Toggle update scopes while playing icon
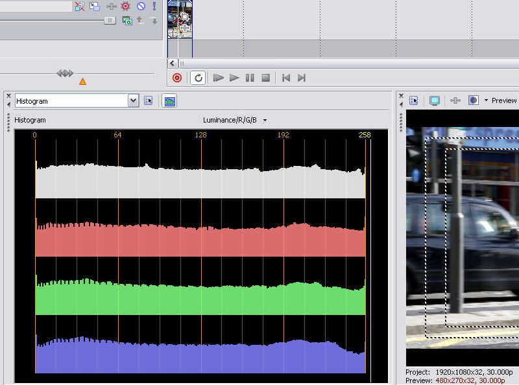Screen dimensions: 519x385 169,101
